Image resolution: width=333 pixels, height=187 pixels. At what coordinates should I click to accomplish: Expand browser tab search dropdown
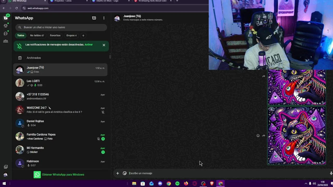[x=3, y=1]
